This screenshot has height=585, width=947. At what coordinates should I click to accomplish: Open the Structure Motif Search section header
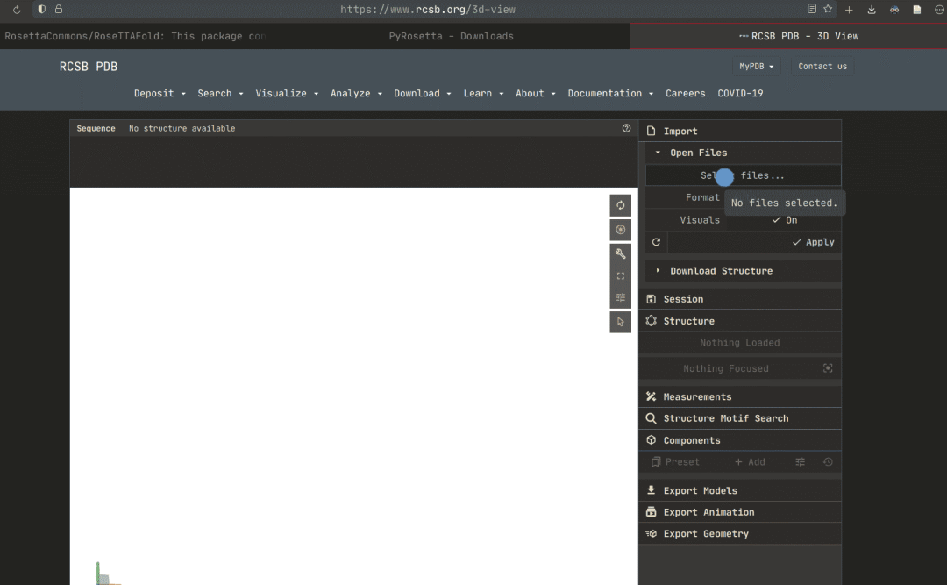(x=740, y=418)
